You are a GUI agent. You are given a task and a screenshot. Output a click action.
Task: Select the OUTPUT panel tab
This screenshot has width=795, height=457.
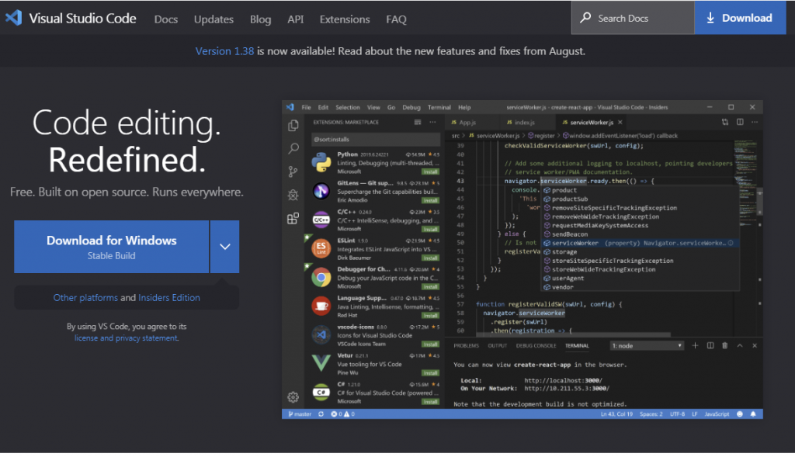497,345
